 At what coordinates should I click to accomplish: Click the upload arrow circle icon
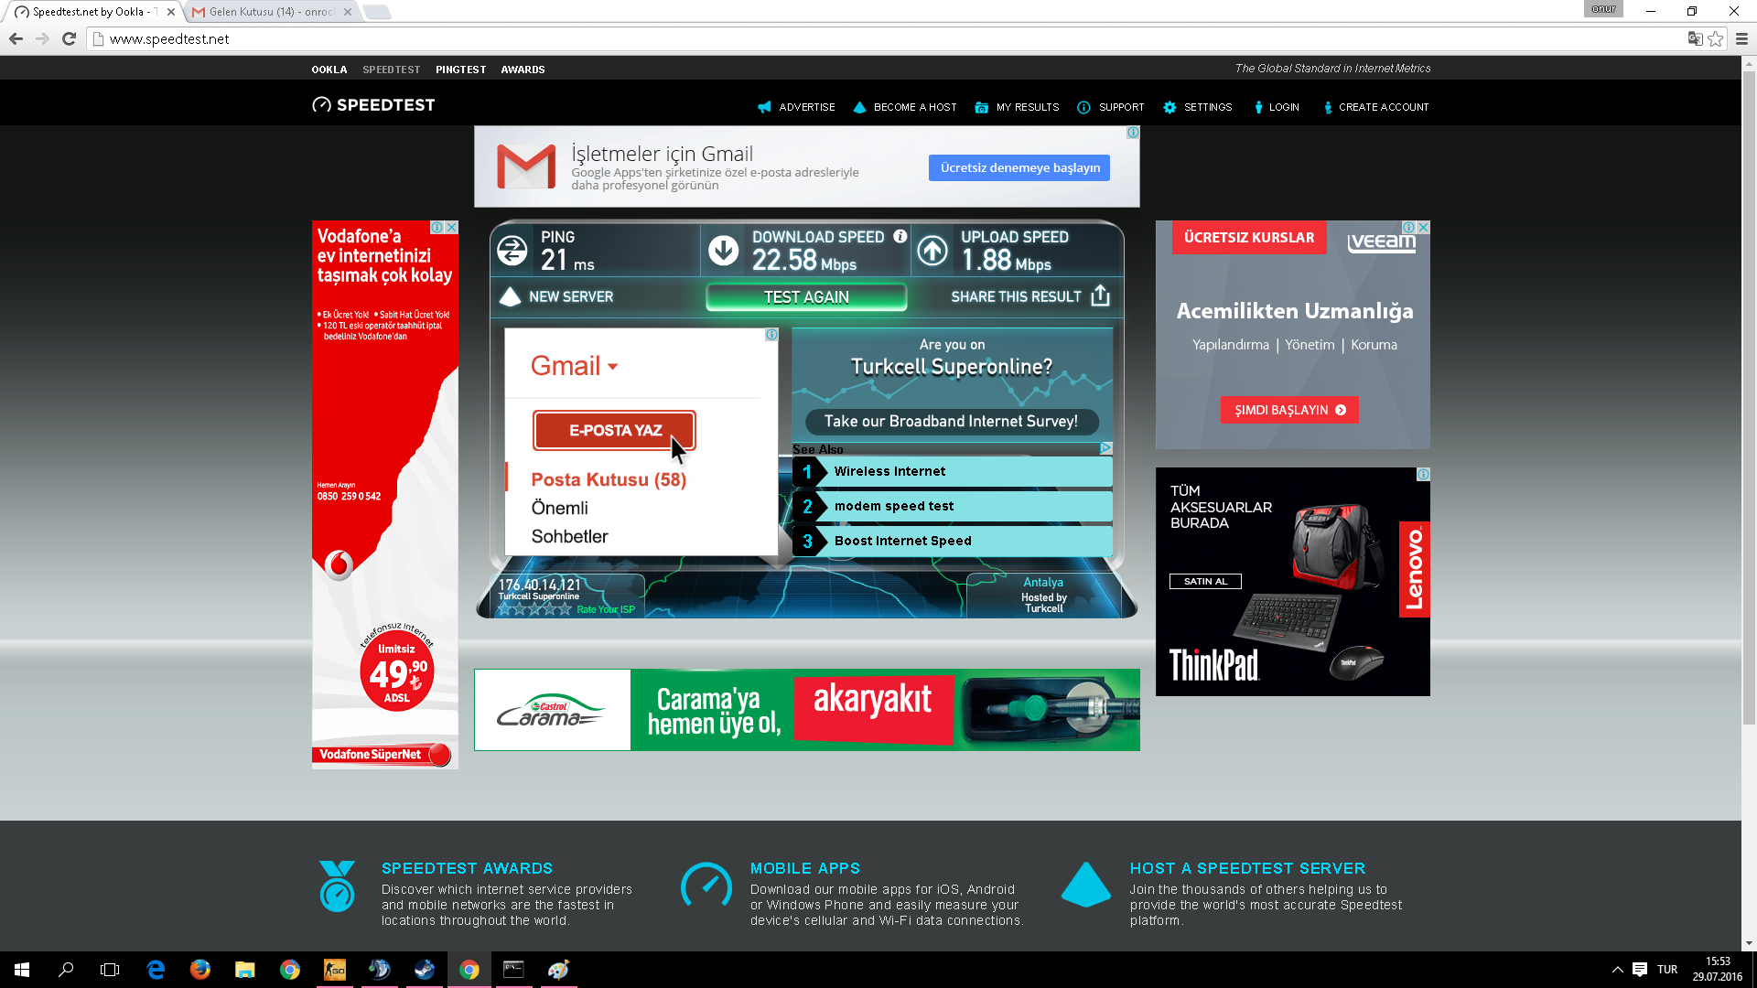click(x=932, y=251)
